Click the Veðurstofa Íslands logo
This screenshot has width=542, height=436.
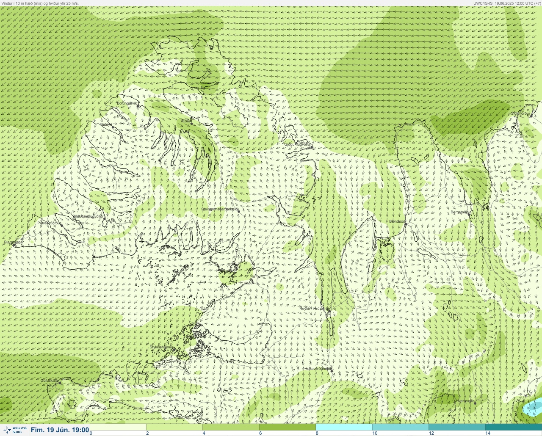point(15,430)
